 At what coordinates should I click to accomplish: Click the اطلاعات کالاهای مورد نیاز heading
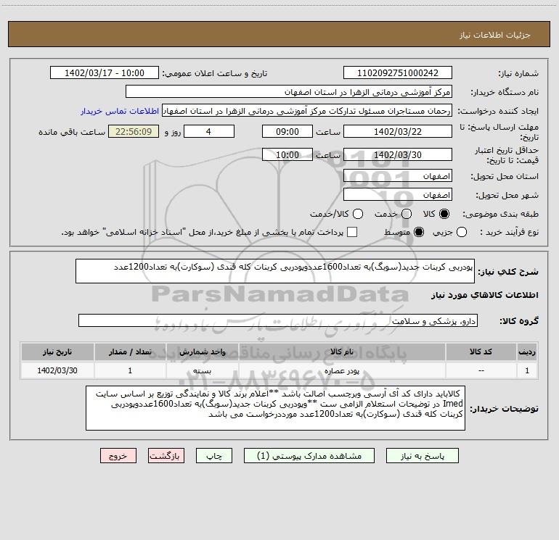(484, 295)
